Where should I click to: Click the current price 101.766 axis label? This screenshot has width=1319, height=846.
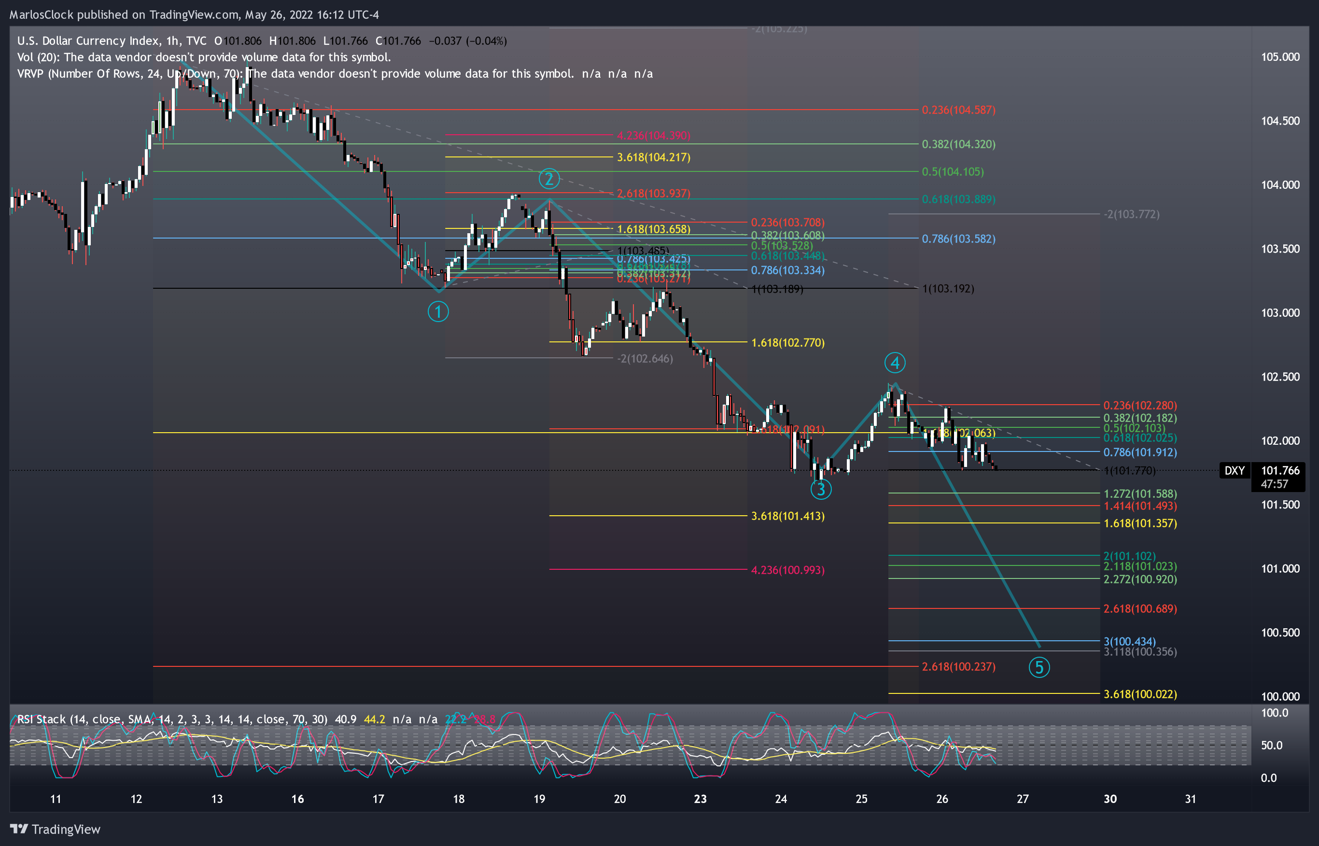[x=1280, y=470]
